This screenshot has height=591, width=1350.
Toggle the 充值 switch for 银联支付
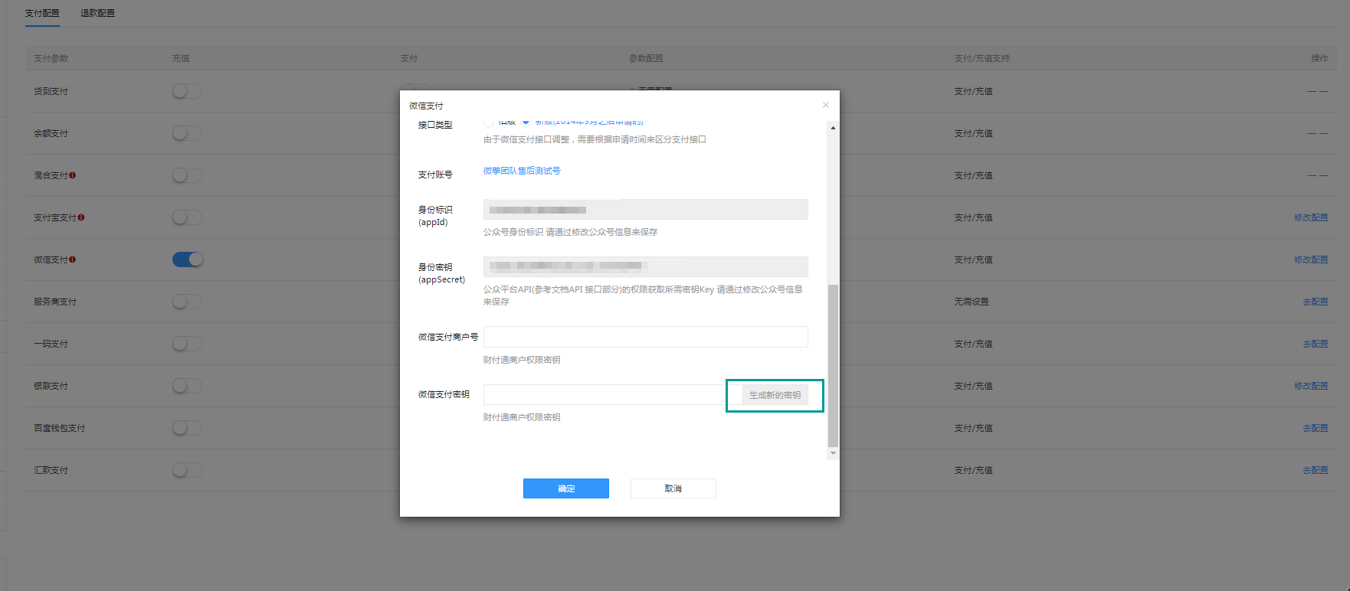pos(187,386)
